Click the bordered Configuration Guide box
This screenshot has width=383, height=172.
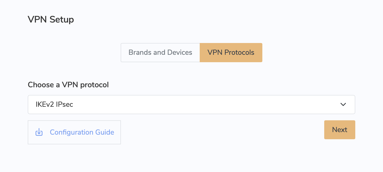click(74, 132)
